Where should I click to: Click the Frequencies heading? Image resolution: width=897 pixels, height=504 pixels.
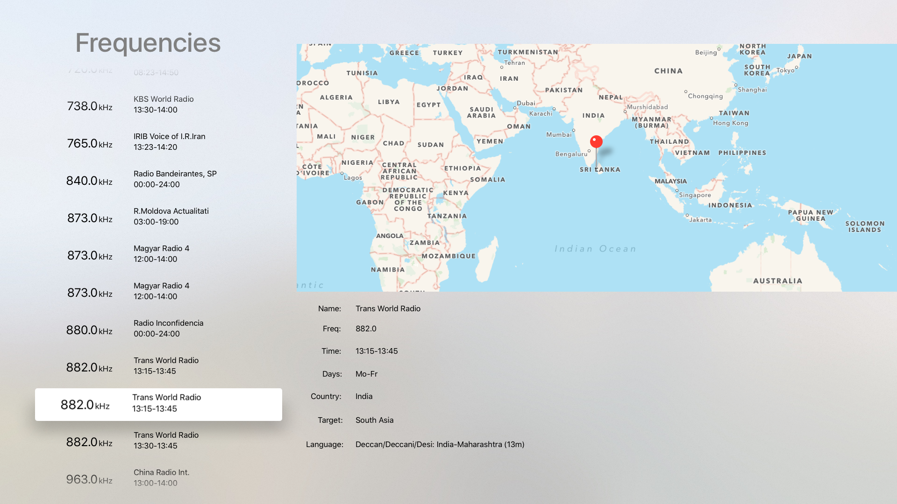click(148, 43)
